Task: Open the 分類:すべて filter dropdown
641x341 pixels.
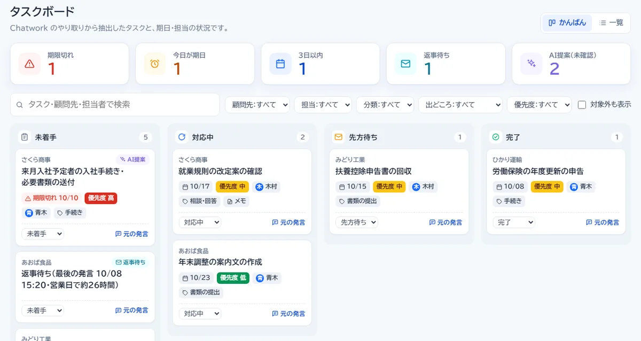Action: (385, 105)
